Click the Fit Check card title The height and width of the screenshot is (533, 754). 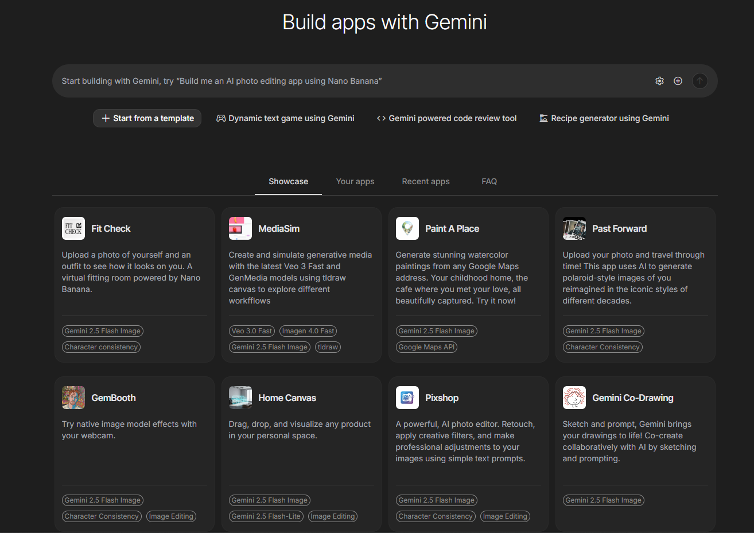[x=111, y=228]
